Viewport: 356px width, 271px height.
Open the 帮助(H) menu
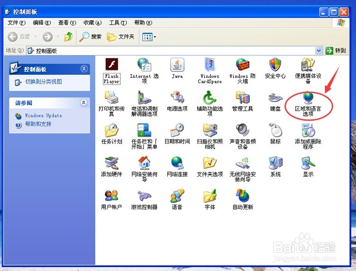coord(143,23)
